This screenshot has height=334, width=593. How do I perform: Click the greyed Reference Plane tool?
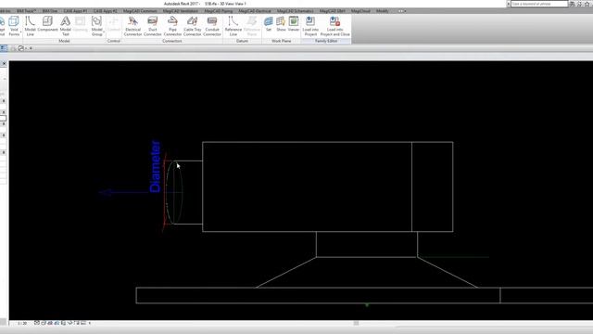click(x=252, y=26)
